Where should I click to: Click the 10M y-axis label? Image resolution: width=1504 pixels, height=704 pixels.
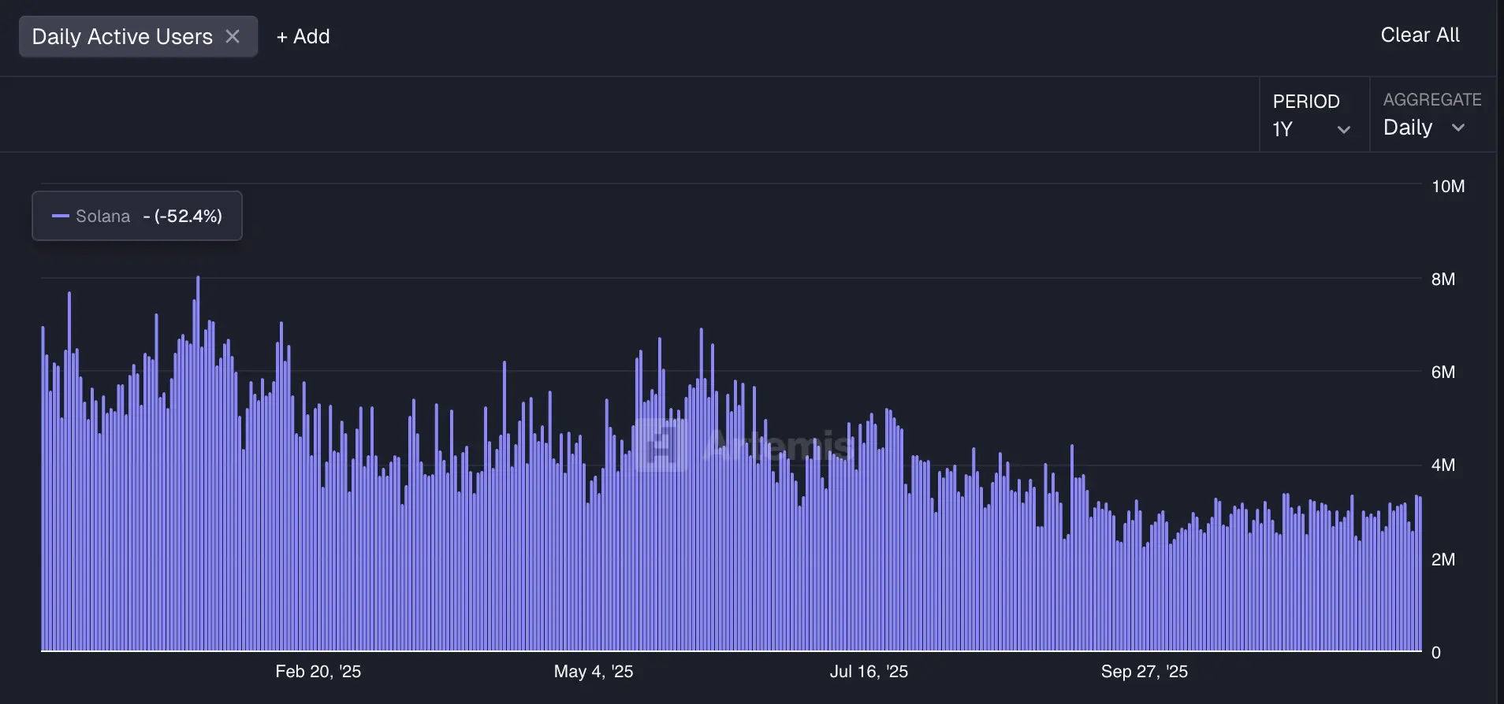pyautogui.click(x=1447, y=187)
